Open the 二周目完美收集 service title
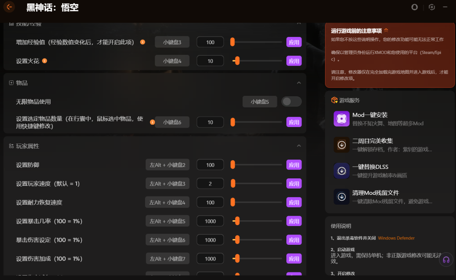Viewport: 456px width, 280px height. (373, 141)
